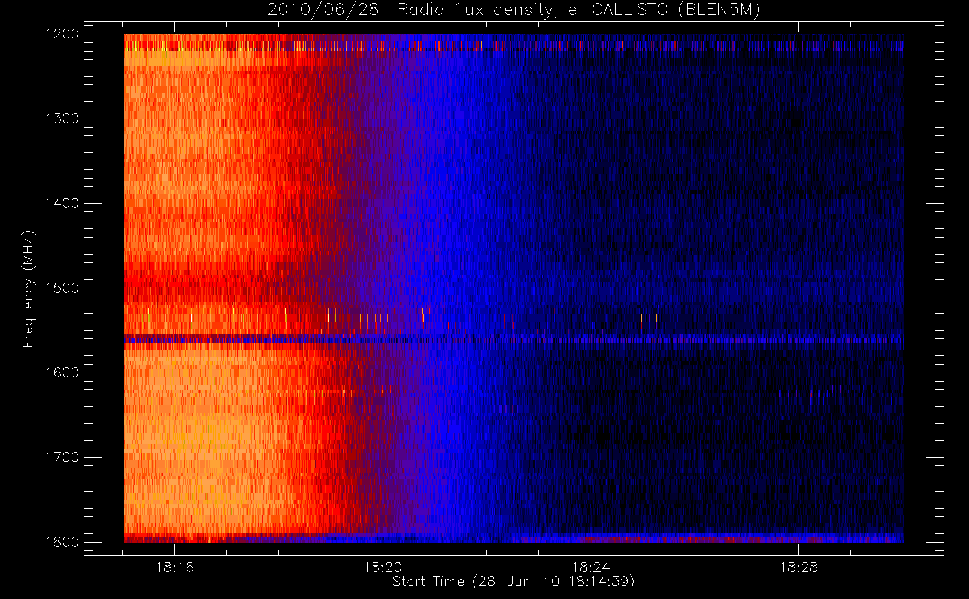Click the 1500 frequency tick label
The image size is (969, 599).
[x=62, y=288]
